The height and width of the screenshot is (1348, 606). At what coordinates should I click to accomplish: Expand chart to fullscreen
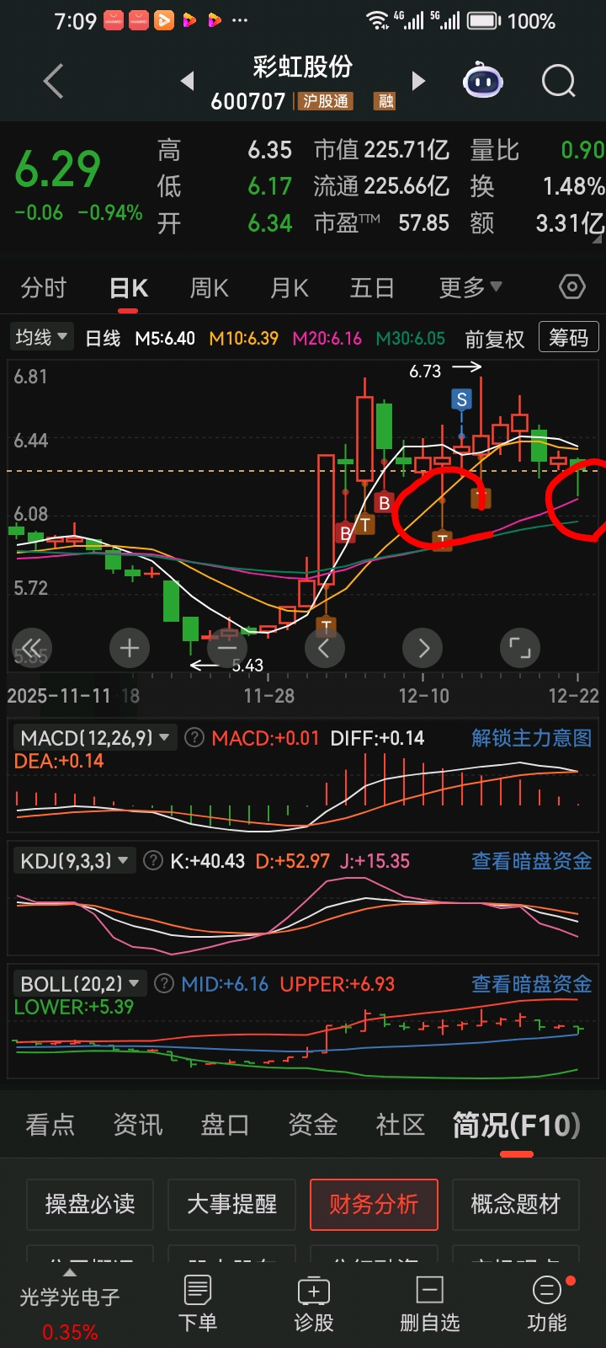pyautogui.click(x=520, y=648)
